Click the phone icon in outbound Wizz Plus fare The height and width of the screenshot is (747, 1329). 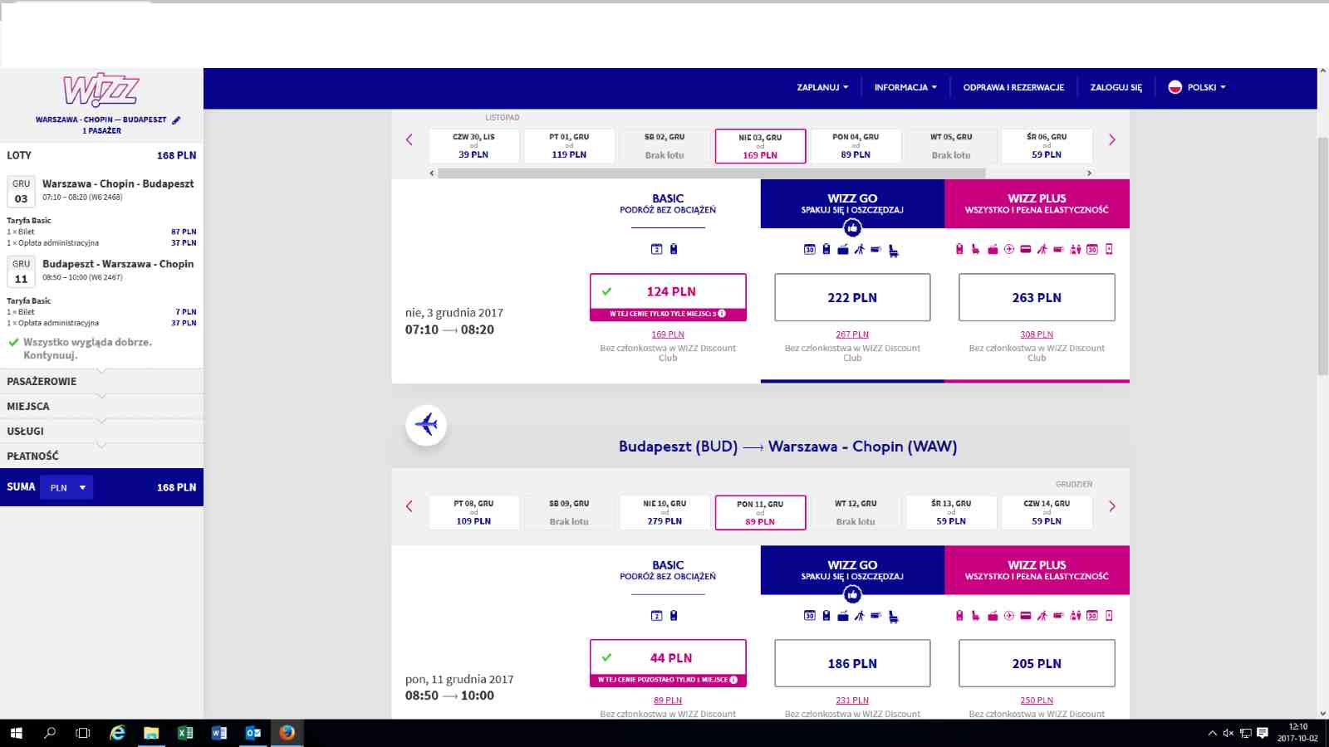pyautogui.click(x=1109, y=249)
